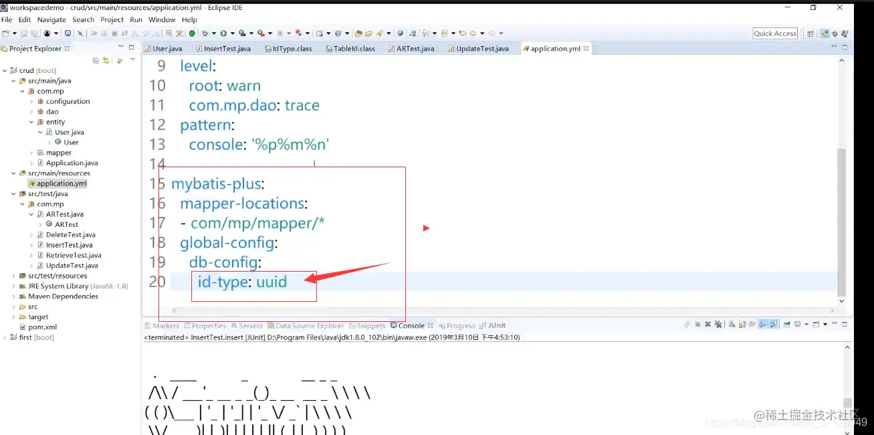Minimize the editor area

(x=834, y=47)
